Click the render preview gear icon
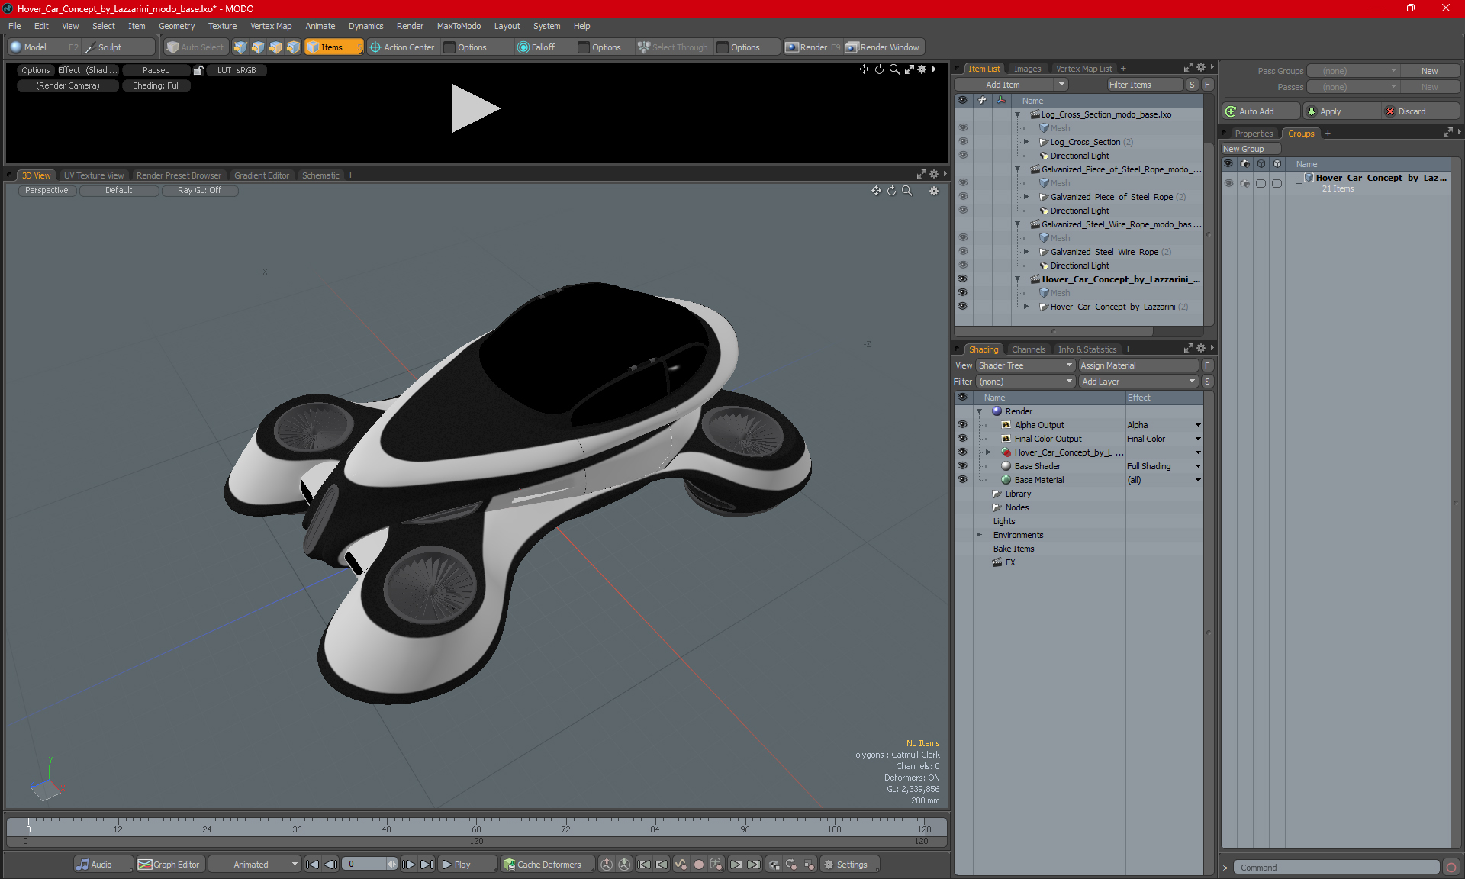The height and width of the screenshot is (879, 1465). point(922,69)
